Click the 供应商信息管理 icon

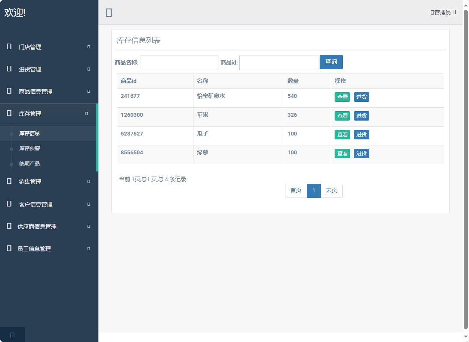(x=8, y=226)
